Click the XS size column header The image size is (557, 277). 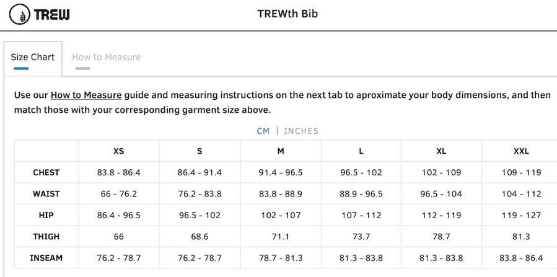click(118, 151)
